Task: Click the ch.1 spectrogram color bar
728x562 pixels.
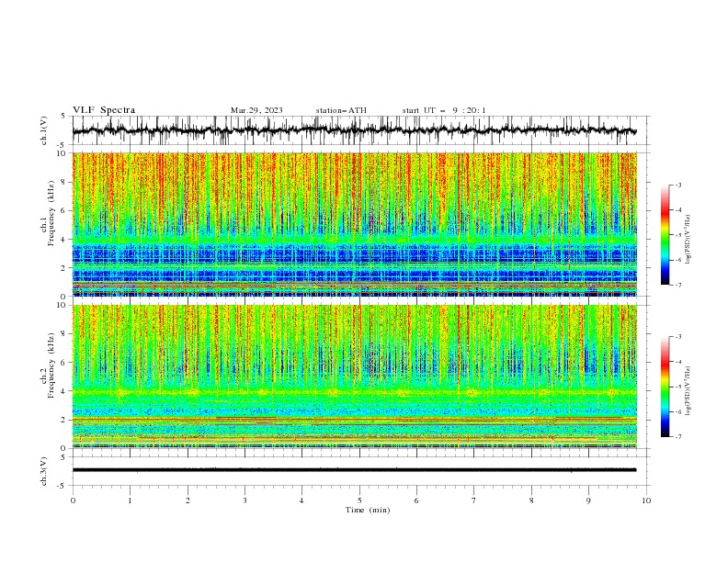Action: 665,235
